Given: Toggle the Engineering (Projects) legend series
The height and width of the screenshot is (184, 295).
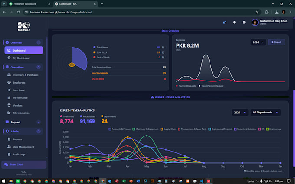Looking at the screenshot, I should (x=220, y=129).
